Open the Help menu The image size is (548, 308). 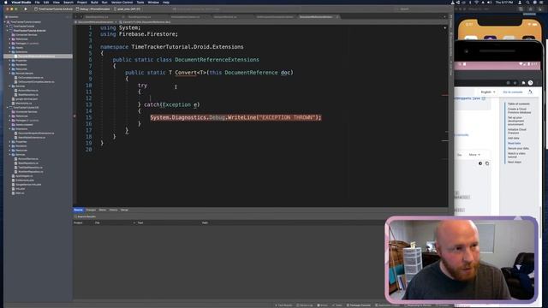166,3
